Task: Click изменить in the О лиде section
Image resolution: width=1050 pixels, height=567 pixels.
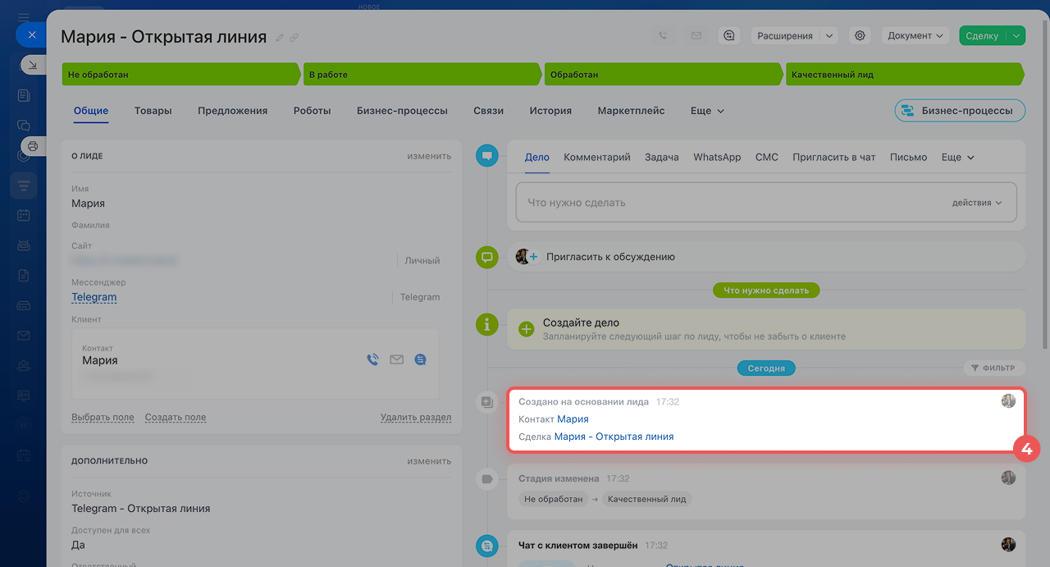Action: coord(429,156)
